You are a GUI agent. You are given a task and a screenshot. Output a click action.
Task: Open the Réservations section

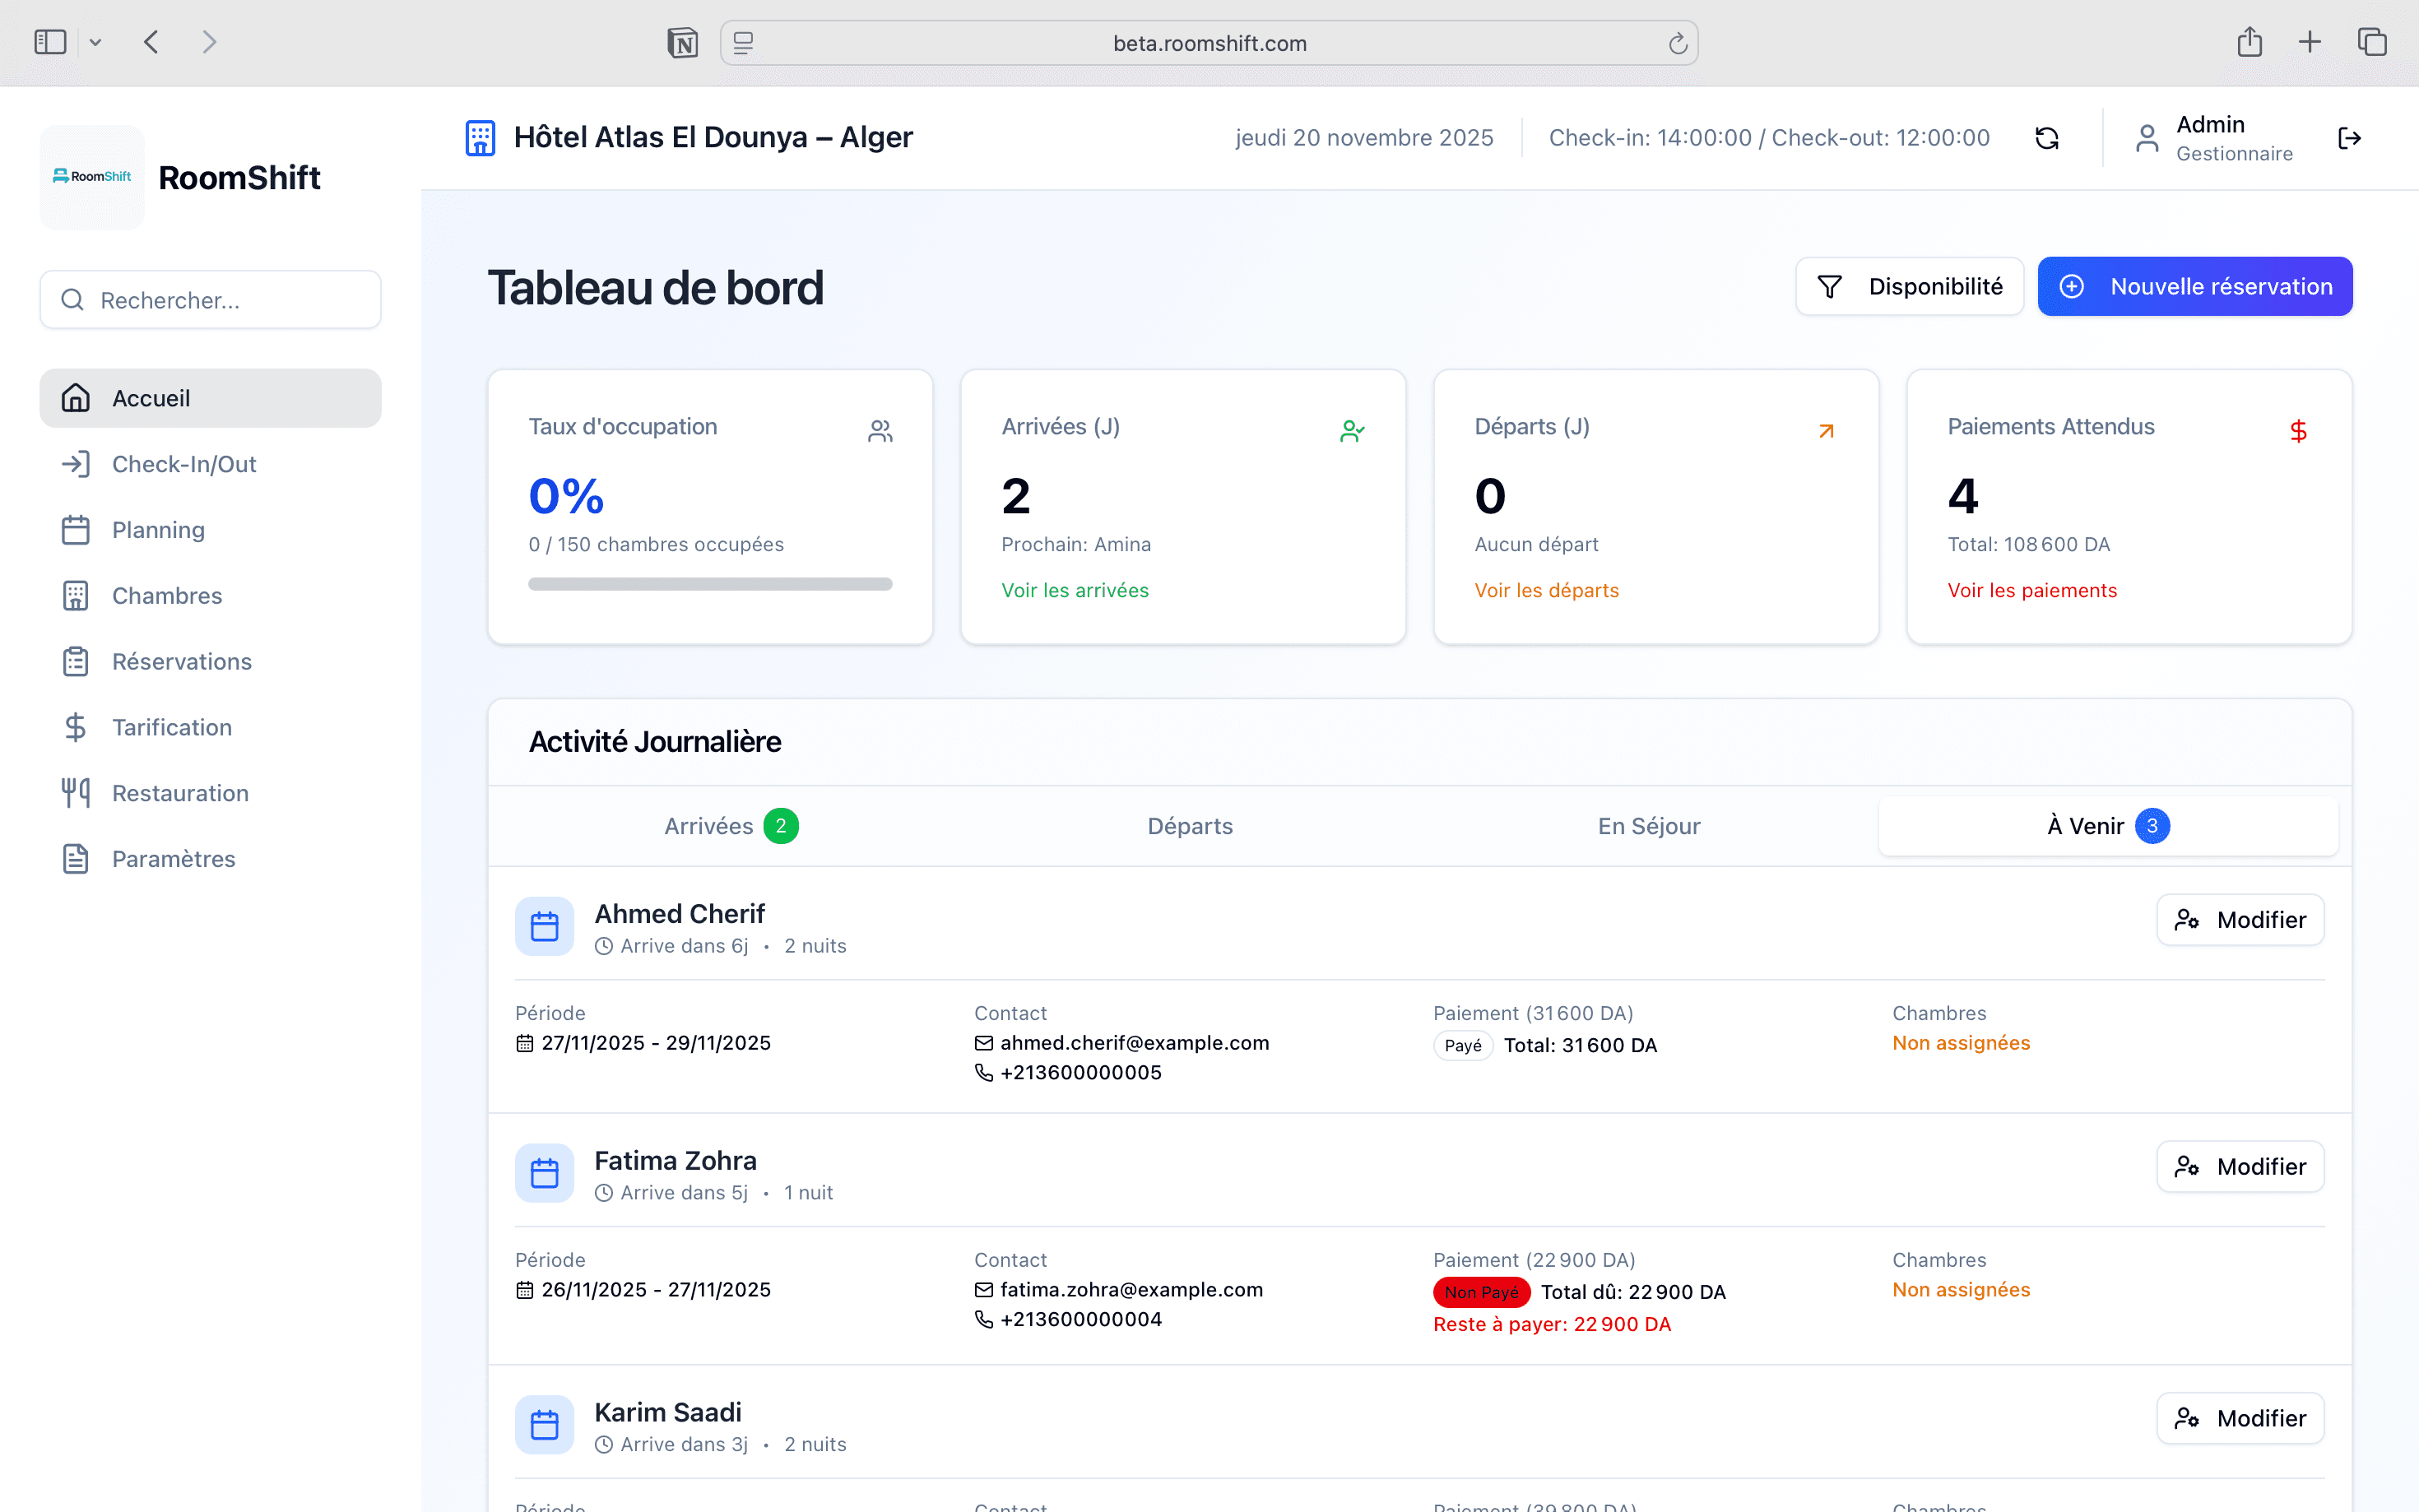tap(181, 661)
